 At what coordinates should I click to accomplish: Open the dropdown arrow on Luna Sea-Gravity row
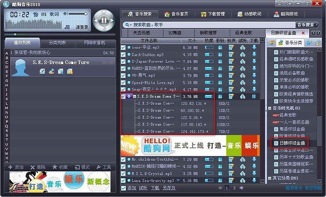178,180
